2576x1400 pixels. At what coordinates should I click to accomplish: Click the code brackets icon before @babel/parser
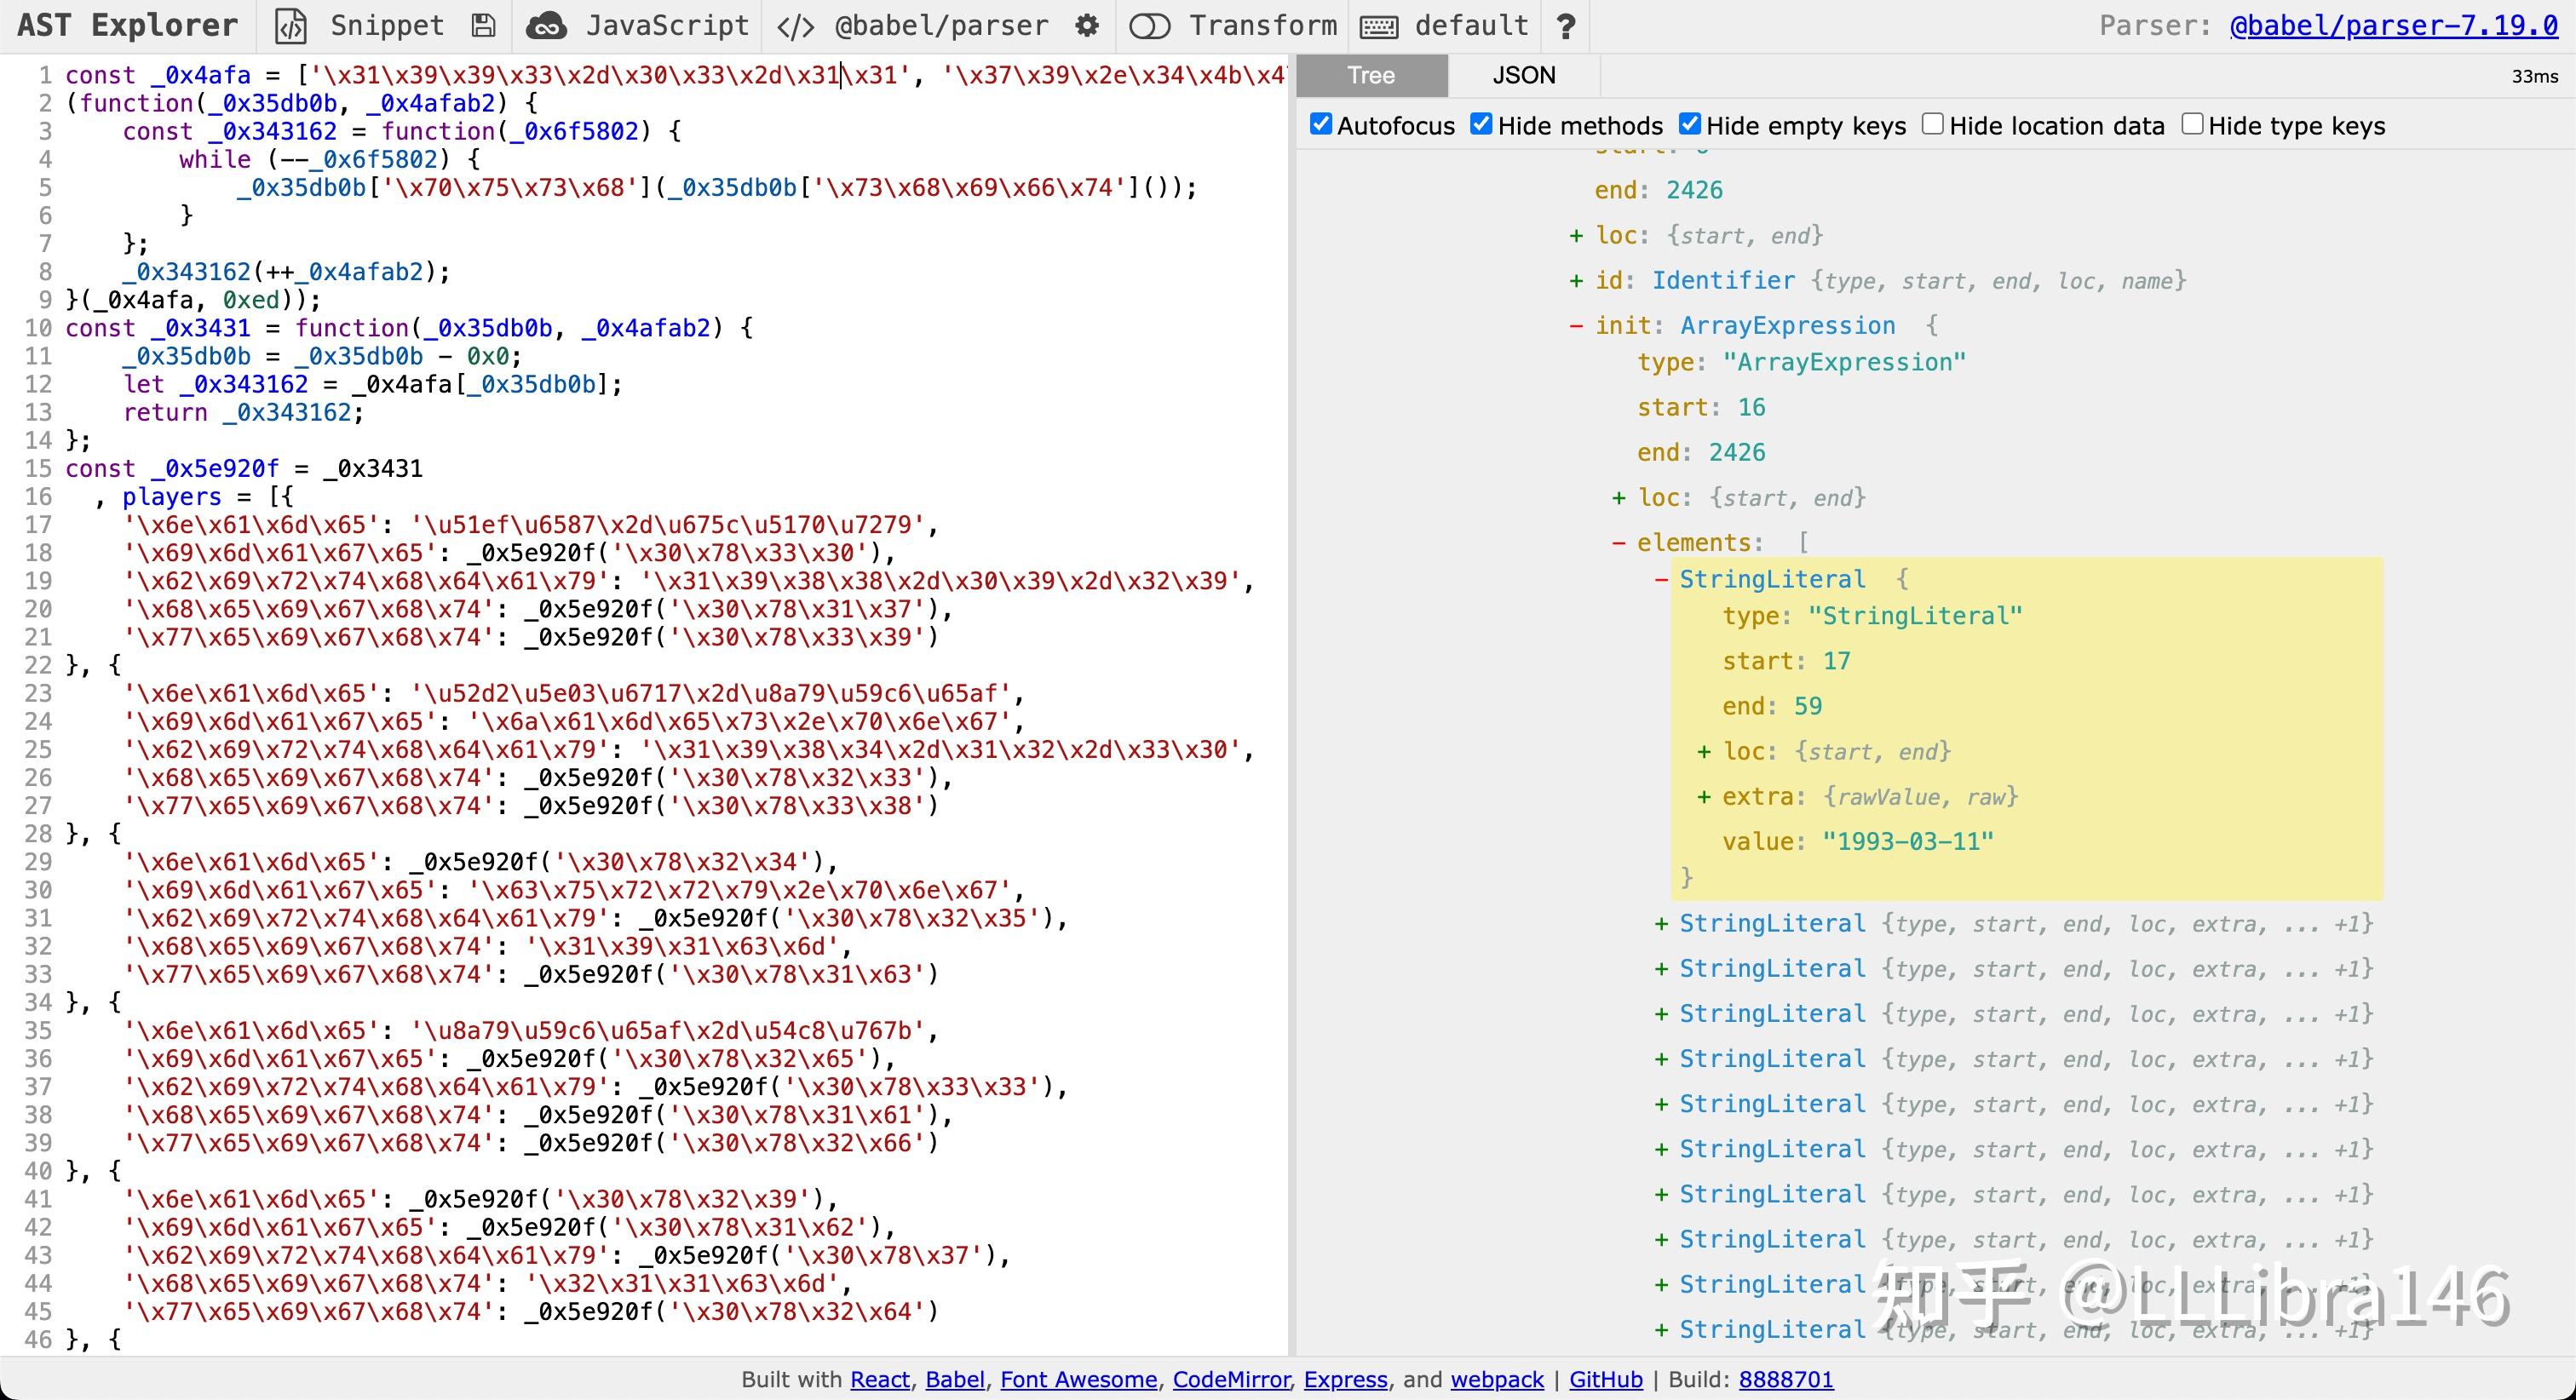point(796,26)
